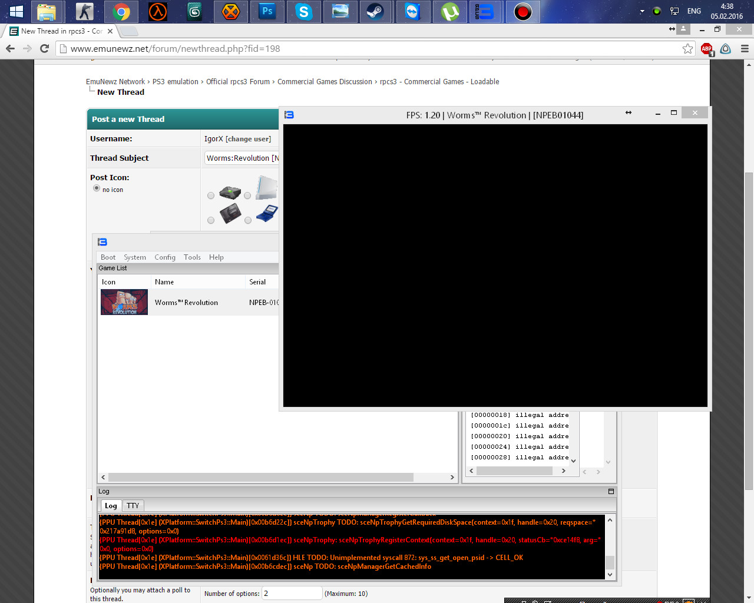
Task: Switch to the TTY tab
Action: click(133, 506)
